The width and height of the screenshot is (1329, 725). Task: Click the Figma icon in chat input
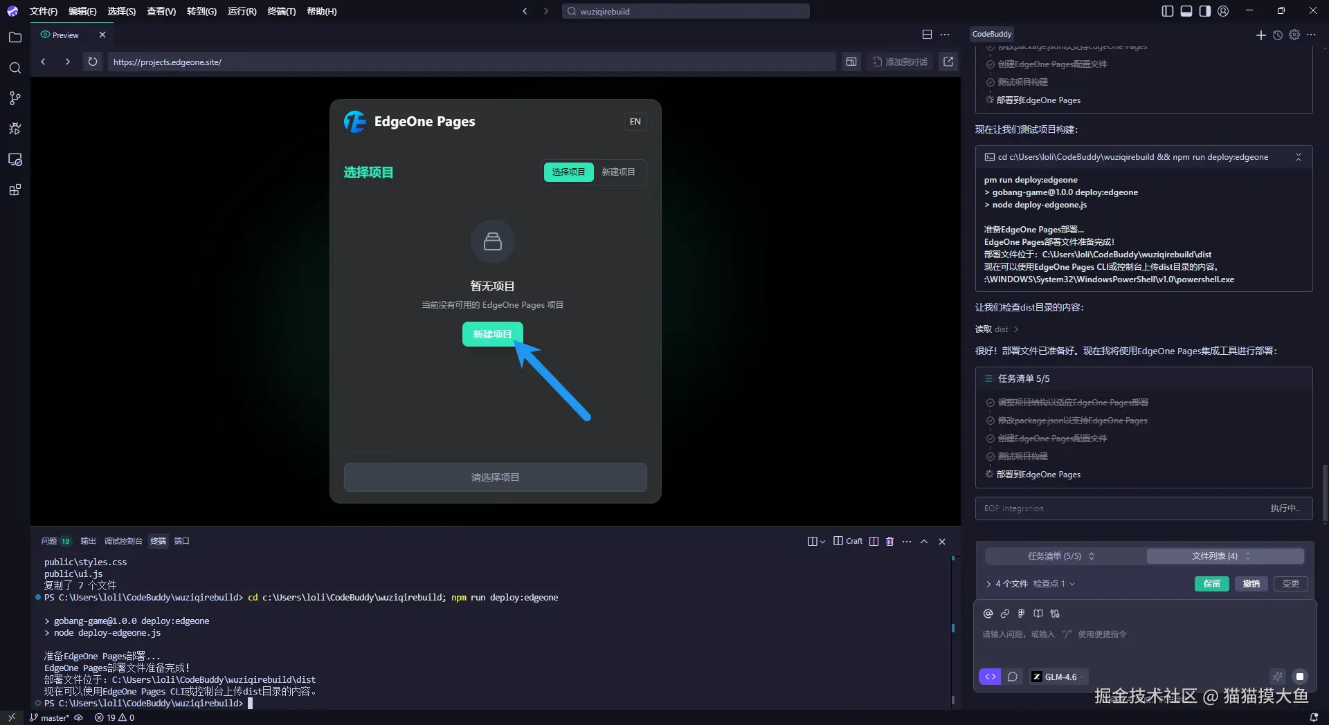[x=1021, y=614]
